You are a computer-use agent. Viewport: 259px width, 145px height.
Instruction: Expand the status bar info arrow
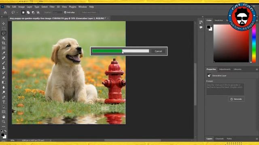pyautogui.click(x=50, y=141)
